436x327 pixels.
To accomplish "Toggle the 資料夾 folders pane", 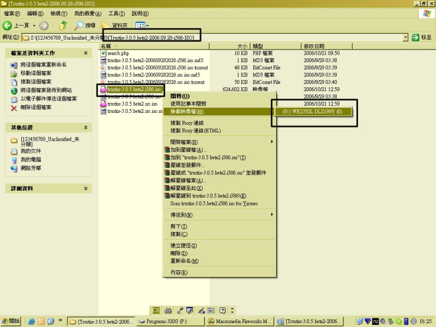I will pos(114,26).
